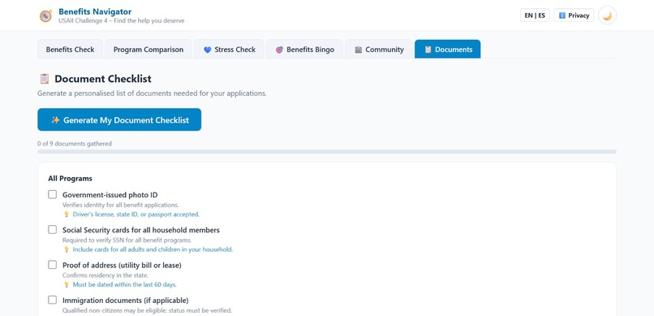The height and width of the screenshot is (316, 654).
Task: Click the 'All Programs' section heading
Action: click(x=70, y=178)
